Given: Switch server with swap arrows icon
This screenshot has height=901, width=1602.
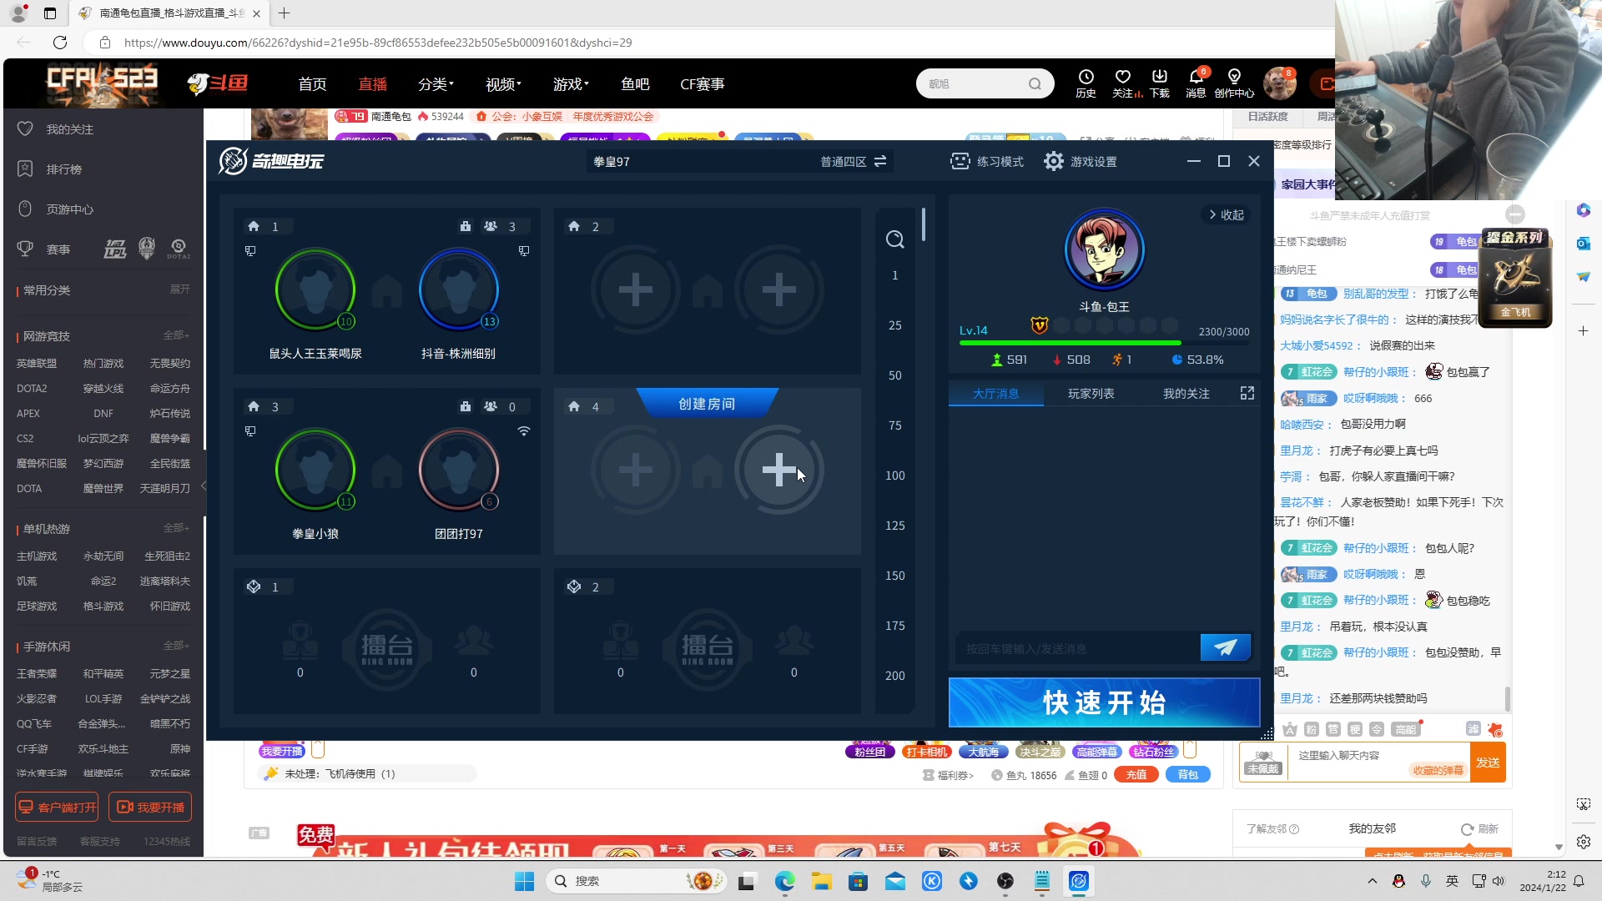Looking at the screenshot, I should [880, 161].
